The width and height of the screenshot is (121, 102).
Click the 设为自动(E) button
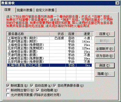[105, 56]
